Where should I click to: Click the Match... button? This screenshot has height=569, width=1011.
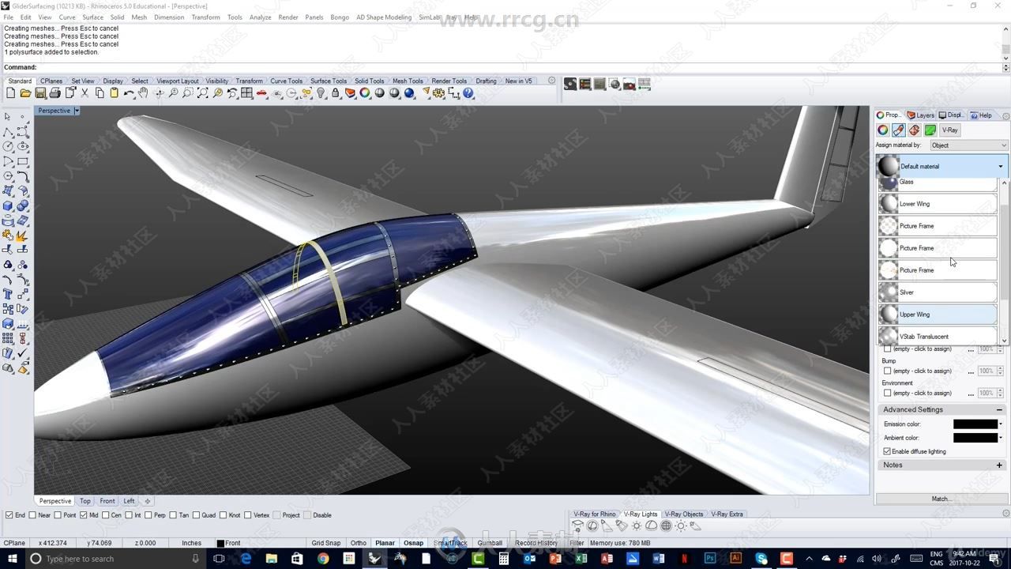[x=941, y=499]
